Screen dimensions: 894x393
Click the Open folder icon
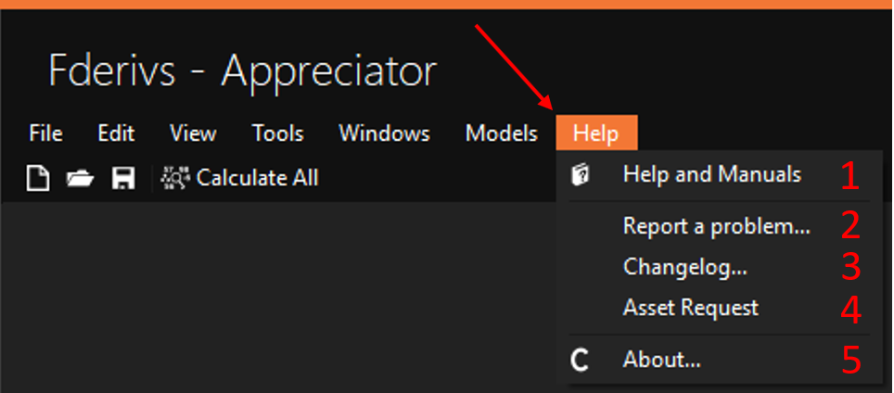[x=80, y=179]
